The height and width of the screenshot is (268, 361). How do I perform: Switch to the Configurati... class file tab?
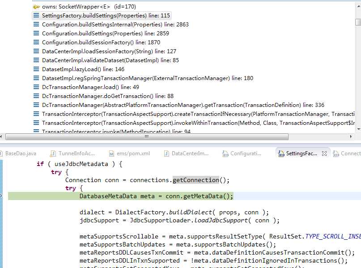pos(246,153)
